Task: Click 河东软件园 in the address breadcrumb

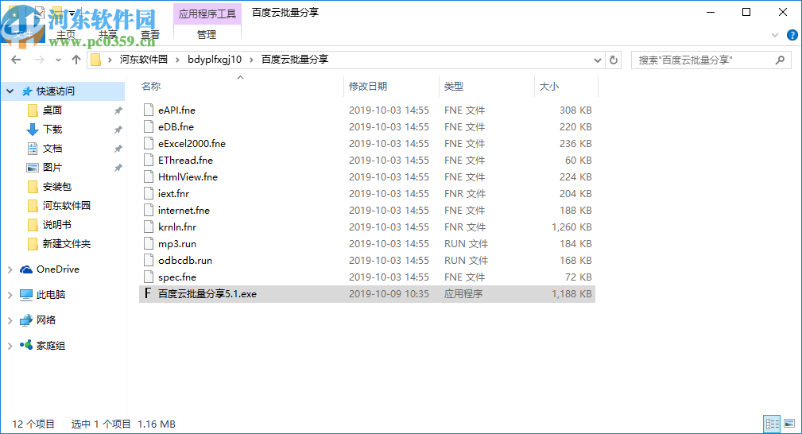Action: (x=144, y=60)
